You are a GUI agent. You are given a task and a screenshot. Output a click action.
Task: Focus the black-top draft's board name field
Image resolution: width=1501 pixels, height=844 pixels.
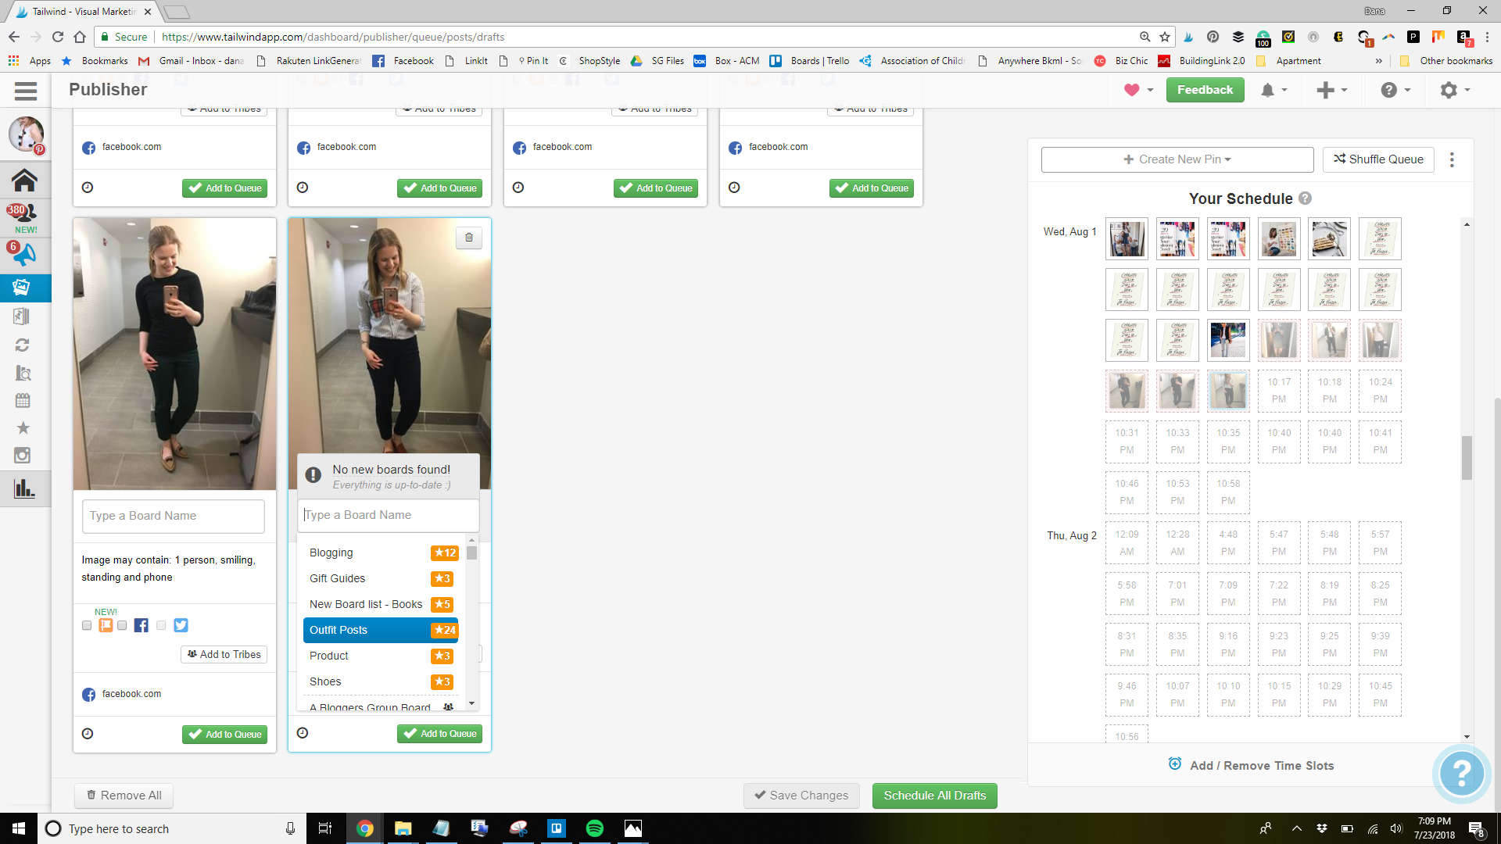point(174,516)
